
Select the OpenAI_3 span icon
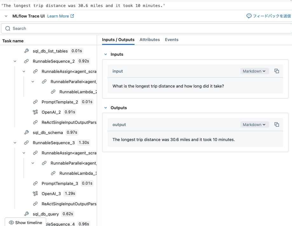[36, 194]
